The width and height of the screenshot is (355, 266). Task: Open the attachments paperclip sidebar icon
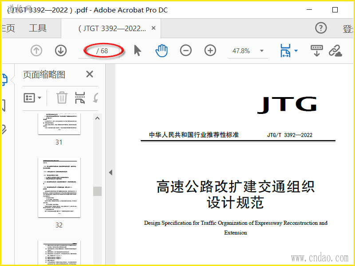4,130
